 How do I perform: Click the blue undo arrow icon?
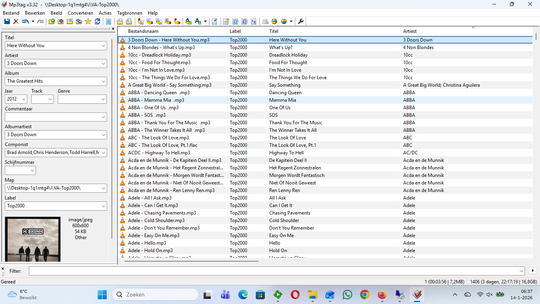coord(25,21)
